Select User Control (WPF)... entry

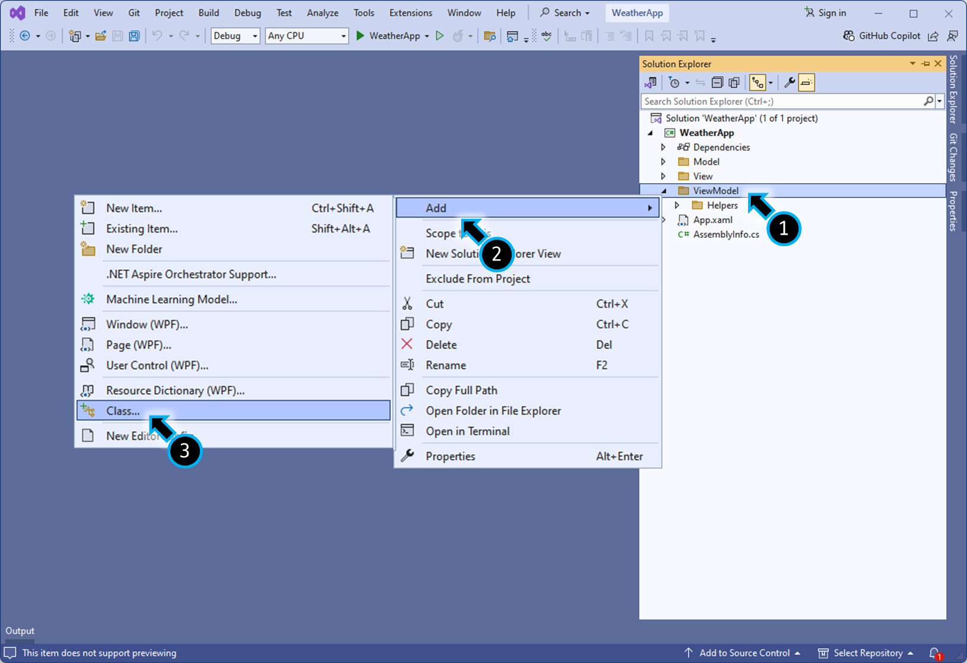pyautogui.click(x=233, y=366)
